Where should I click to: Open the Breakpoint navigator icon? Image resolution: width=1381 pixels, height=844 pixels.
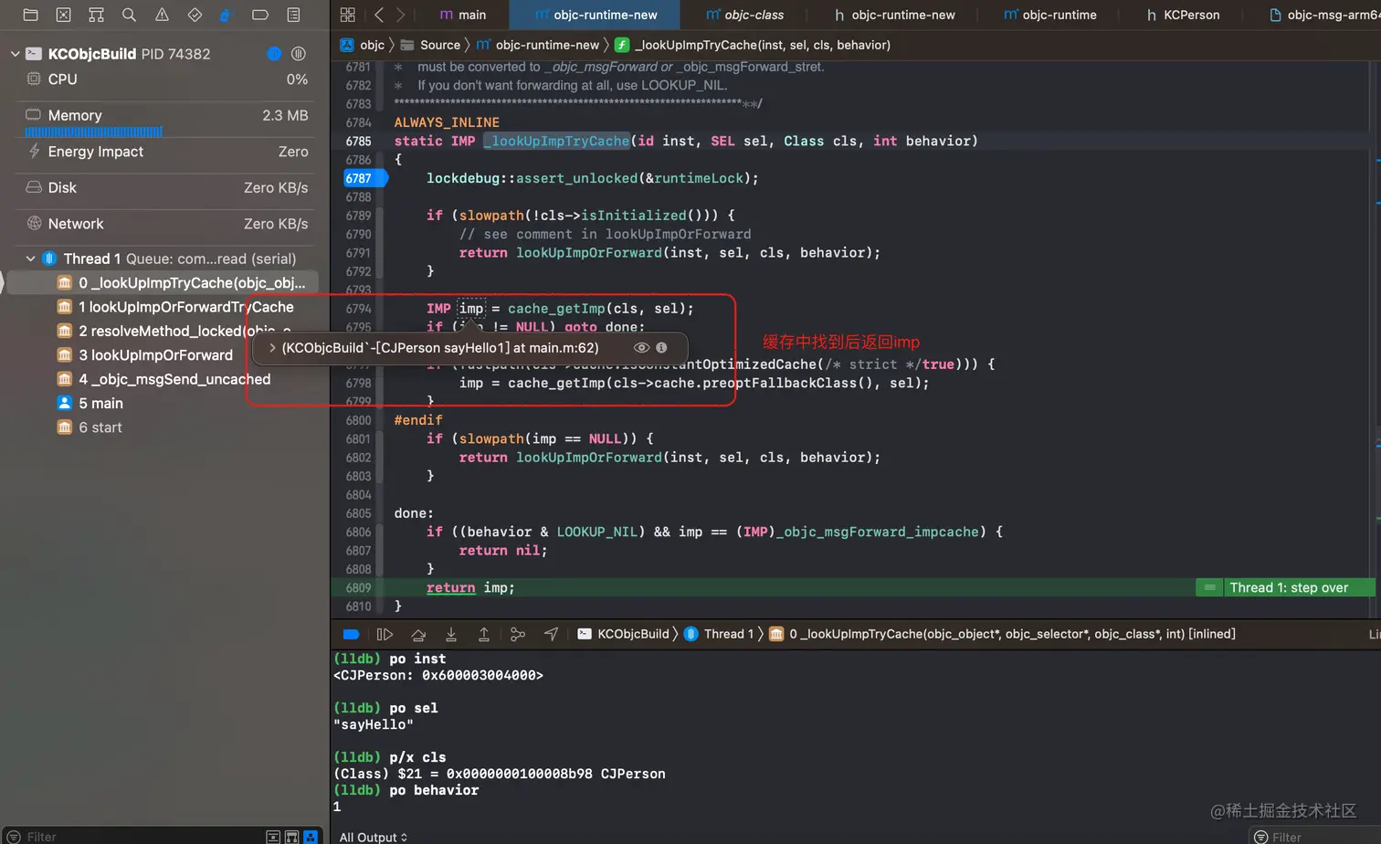(260, 15)
